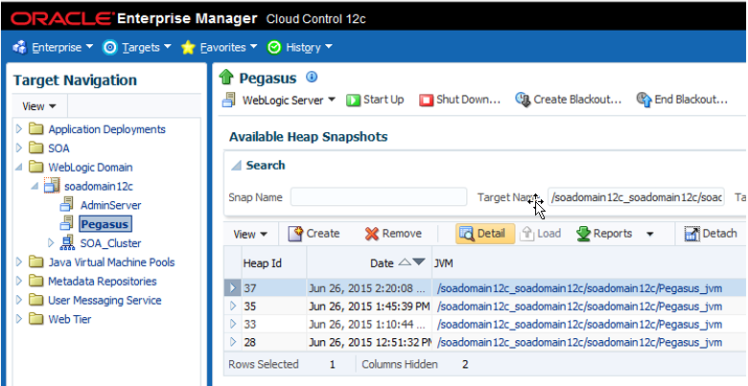The width and height of the screenshot is (748, 386).
Task: Open Pegasus_jvm link in row 28
Action: pyautogui.click(x=579, y=343)
